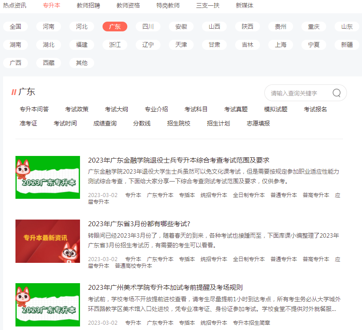Open the 成绩查询 section
Image resolution: width=362 pixels, height=330 pixels.
(105, 124)
